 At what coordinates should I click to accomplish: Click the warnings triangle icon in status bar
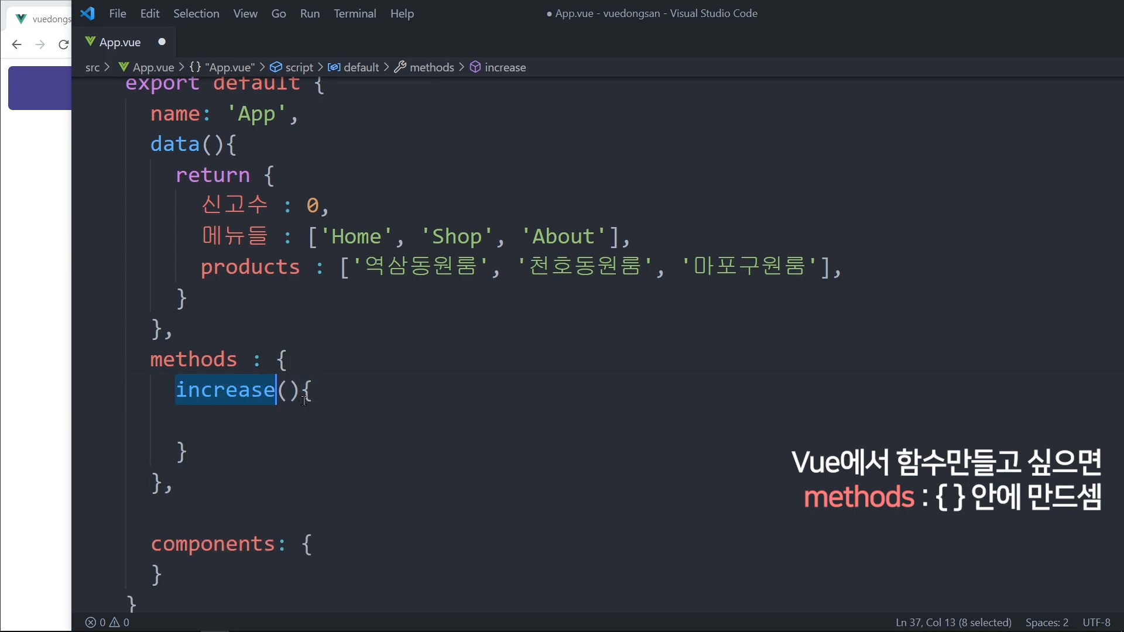115,623
